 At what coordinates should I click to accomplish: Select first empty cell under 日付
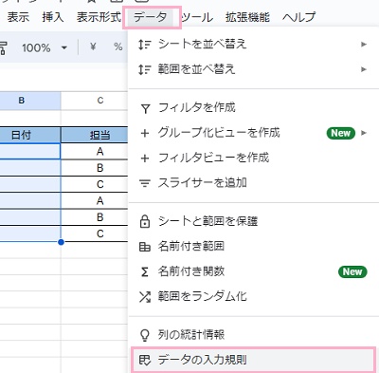coord(30,152)
